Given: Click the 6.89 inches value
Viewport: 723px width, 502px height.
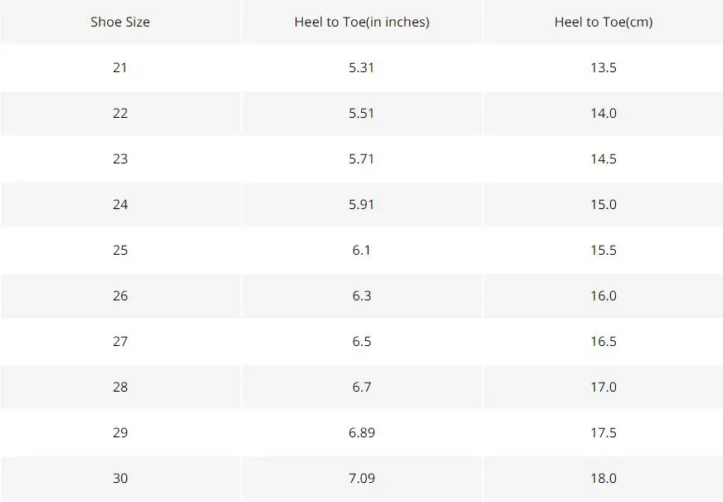Looking at the screenshot, I should pos(362,433).
